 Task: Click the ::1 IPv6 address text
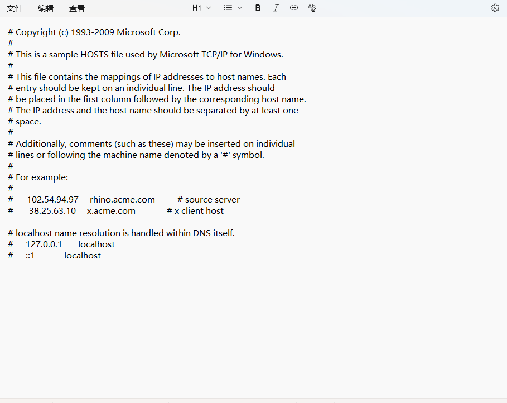click(x=30, y=256)
